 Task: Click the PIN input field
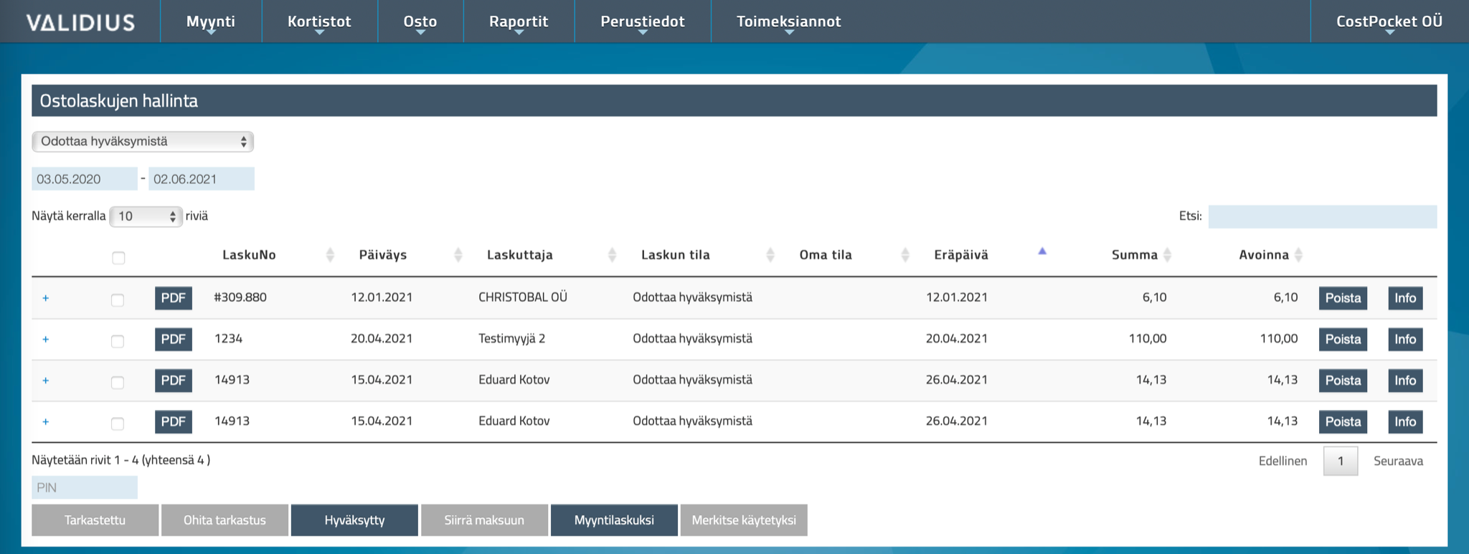click(85, 487)
